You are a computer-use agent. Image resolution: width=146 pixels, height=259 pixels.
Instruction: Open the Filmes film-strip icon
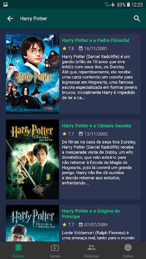tap(18, 247)
